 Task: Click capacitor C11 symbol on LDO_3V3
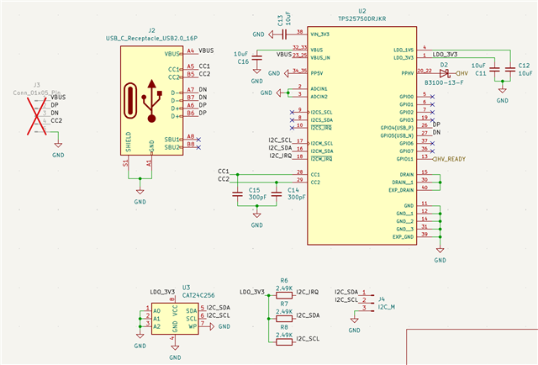tap(494, 69)
